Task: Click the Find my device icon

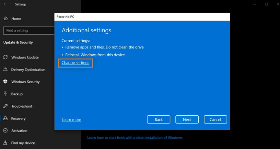Action: click(6, 143)
